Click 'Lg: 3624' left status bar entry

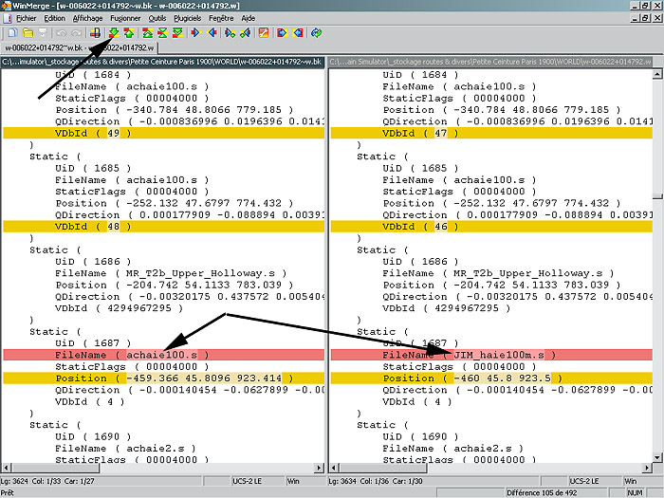coord(14,481)
